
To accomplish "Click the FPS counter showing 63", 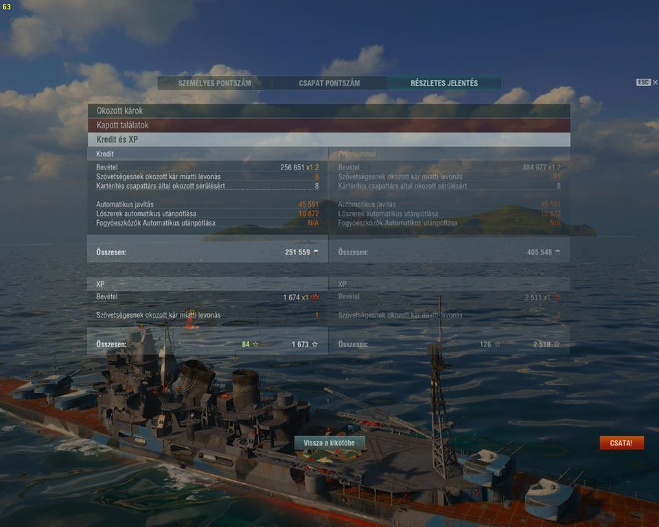I will coord(6,7).
